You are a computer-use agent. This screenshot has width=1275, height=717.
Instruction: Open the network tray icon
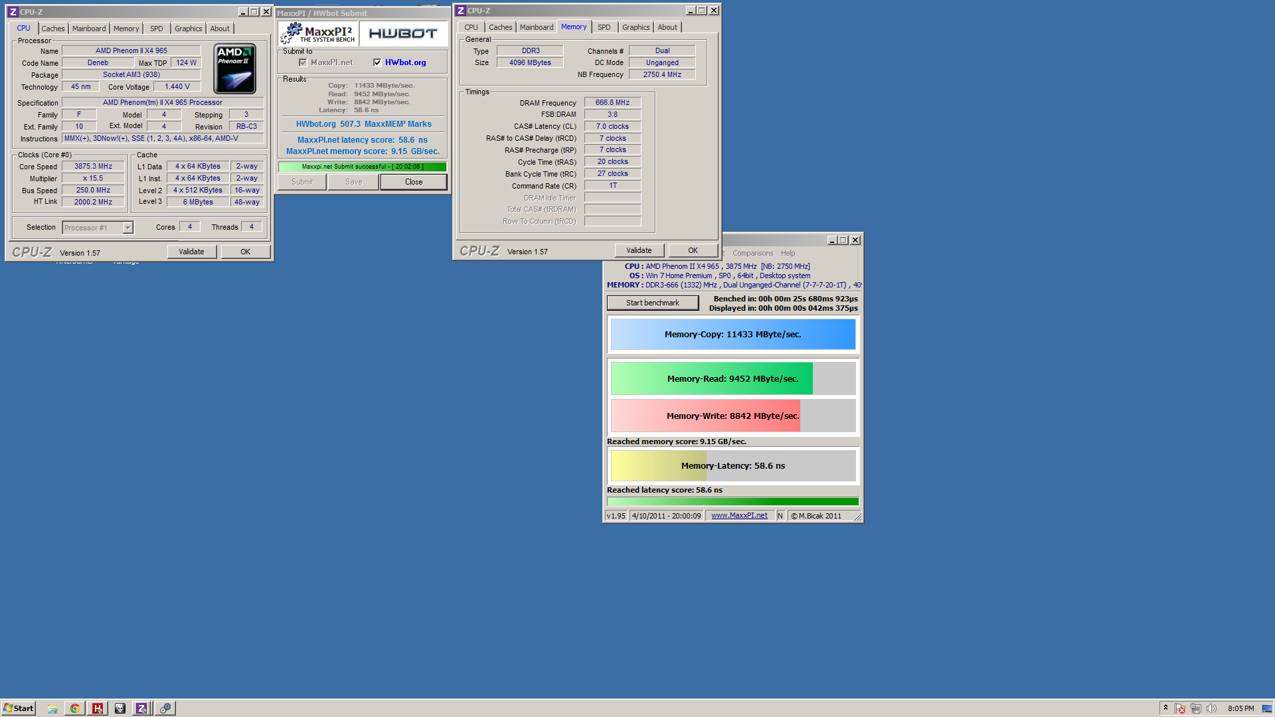point(1196,708)
